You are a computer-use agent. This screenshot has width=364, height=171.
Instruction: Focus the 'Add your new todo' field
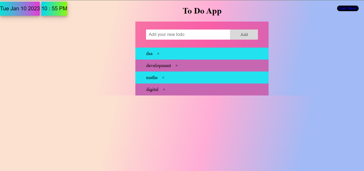[188, 35]
